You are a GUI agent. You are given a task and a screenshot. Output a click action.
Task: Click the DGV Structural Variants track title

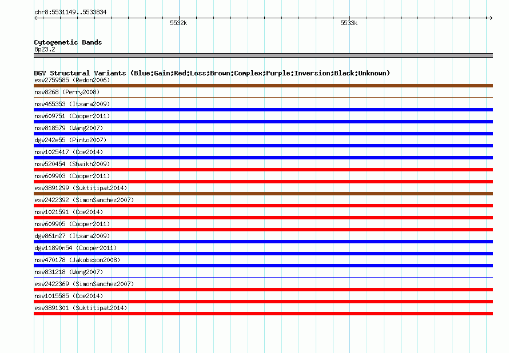[212, 73]
